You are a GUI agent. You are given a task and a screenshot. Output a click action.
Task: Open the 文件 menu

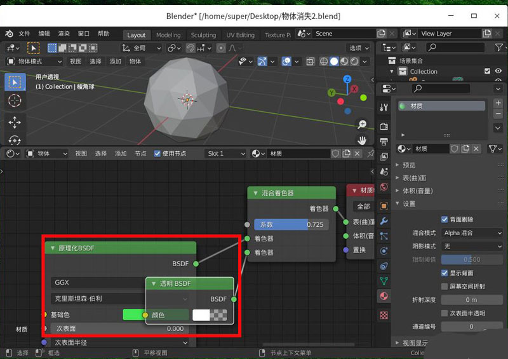pyautogui.click(x=24, y=34)
